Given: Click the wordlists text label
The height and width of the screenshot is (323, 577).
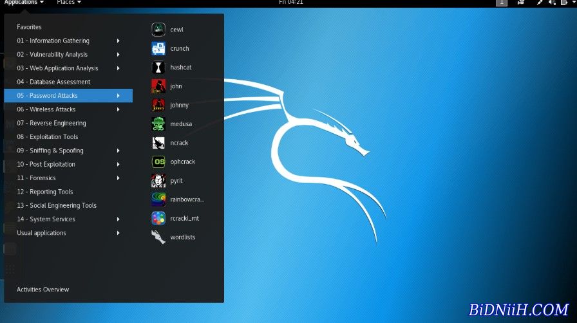Looking at the screenshot, I should [182, 237].
